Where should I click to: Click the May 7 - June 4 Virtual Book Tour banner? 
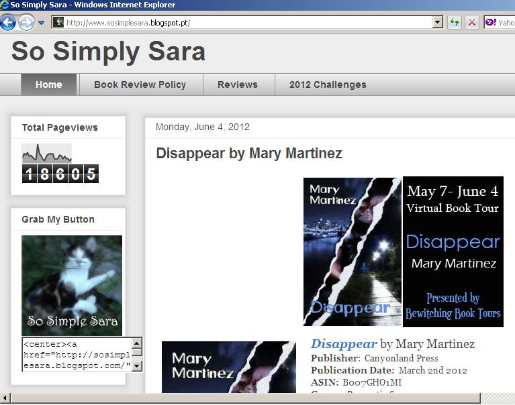tap(453, 251)
